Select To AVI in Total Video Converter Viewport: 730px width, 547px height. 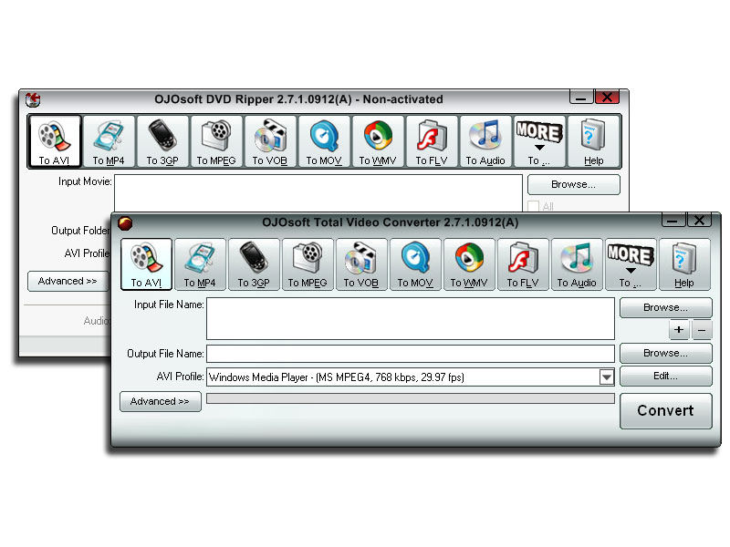pyautogui.click(x=146, y=264)
